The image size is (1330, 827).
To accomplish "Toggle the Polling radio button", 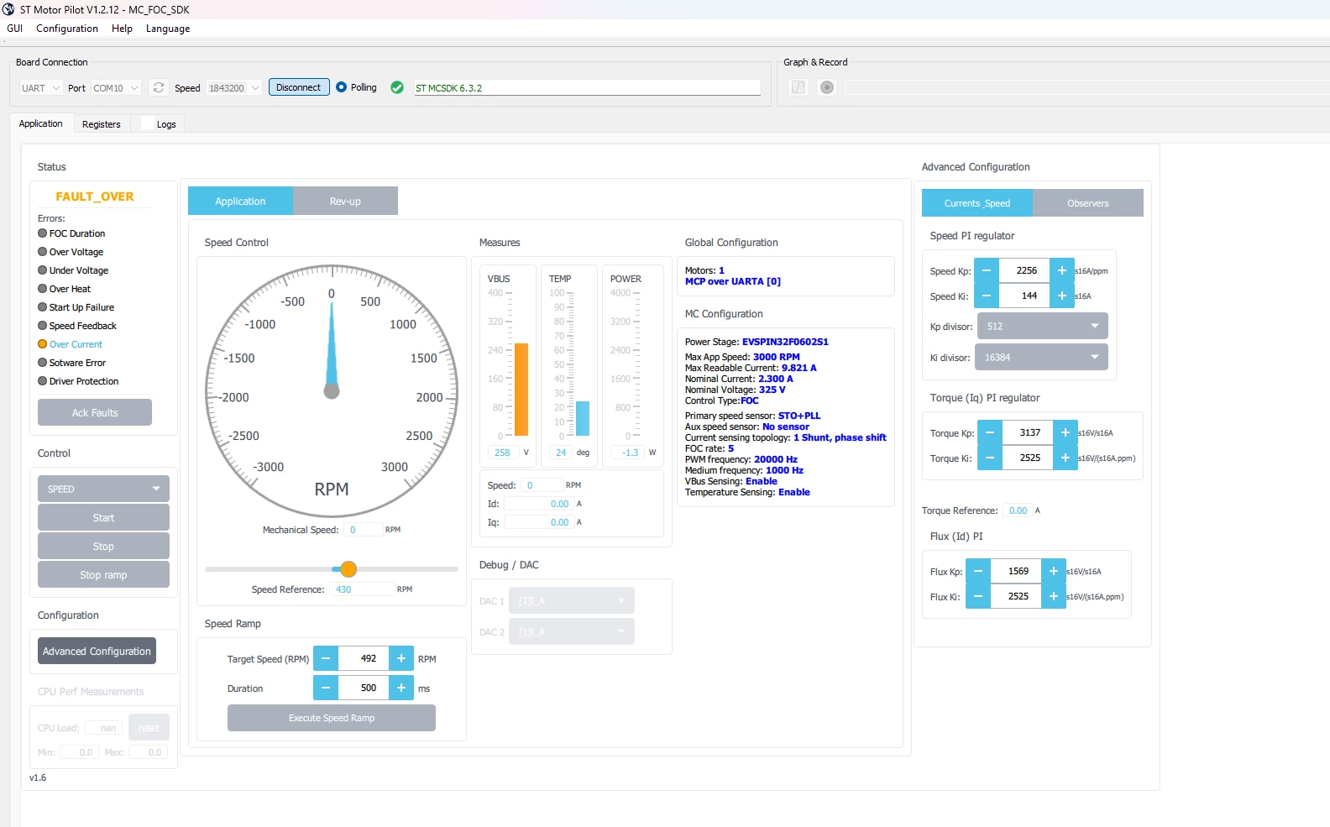I will [341, 87].
